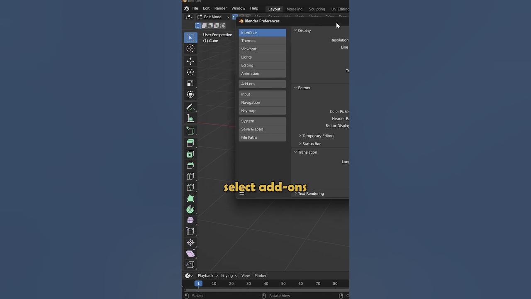Image resolution: width=531 pixels, height=299 pixels.
Task: Open the Viewport preferences section
Action: click(x=262, y=49)
